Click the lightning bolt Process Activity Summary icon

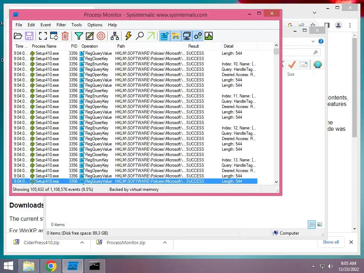(128, 36)
